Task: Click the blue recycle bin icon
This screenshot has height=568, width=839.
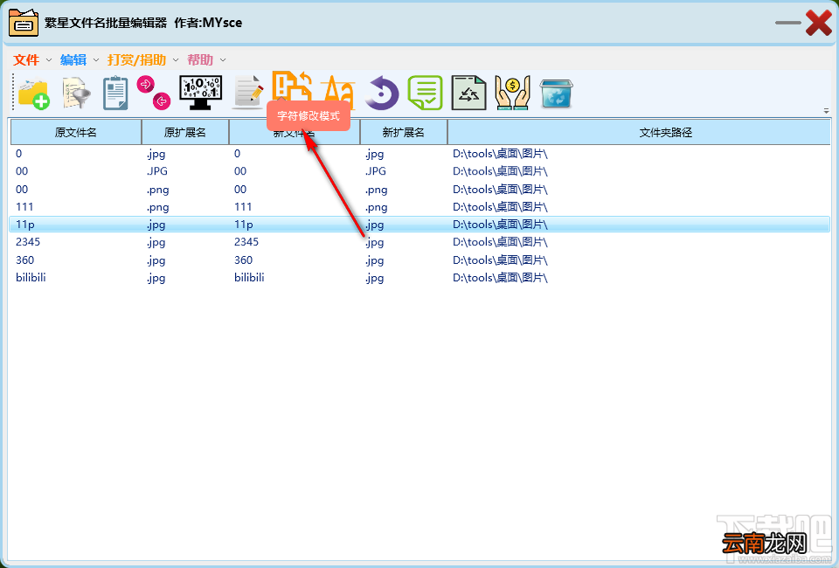Action: (556, 94)
